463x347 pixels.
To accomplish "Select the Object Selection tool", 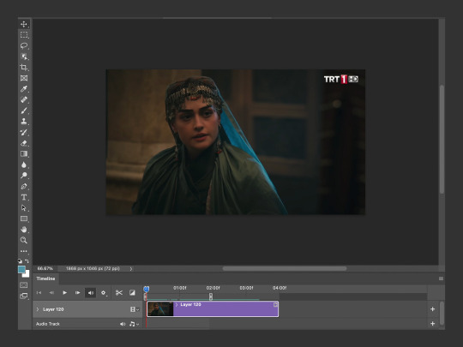I will tap(24, 57).
